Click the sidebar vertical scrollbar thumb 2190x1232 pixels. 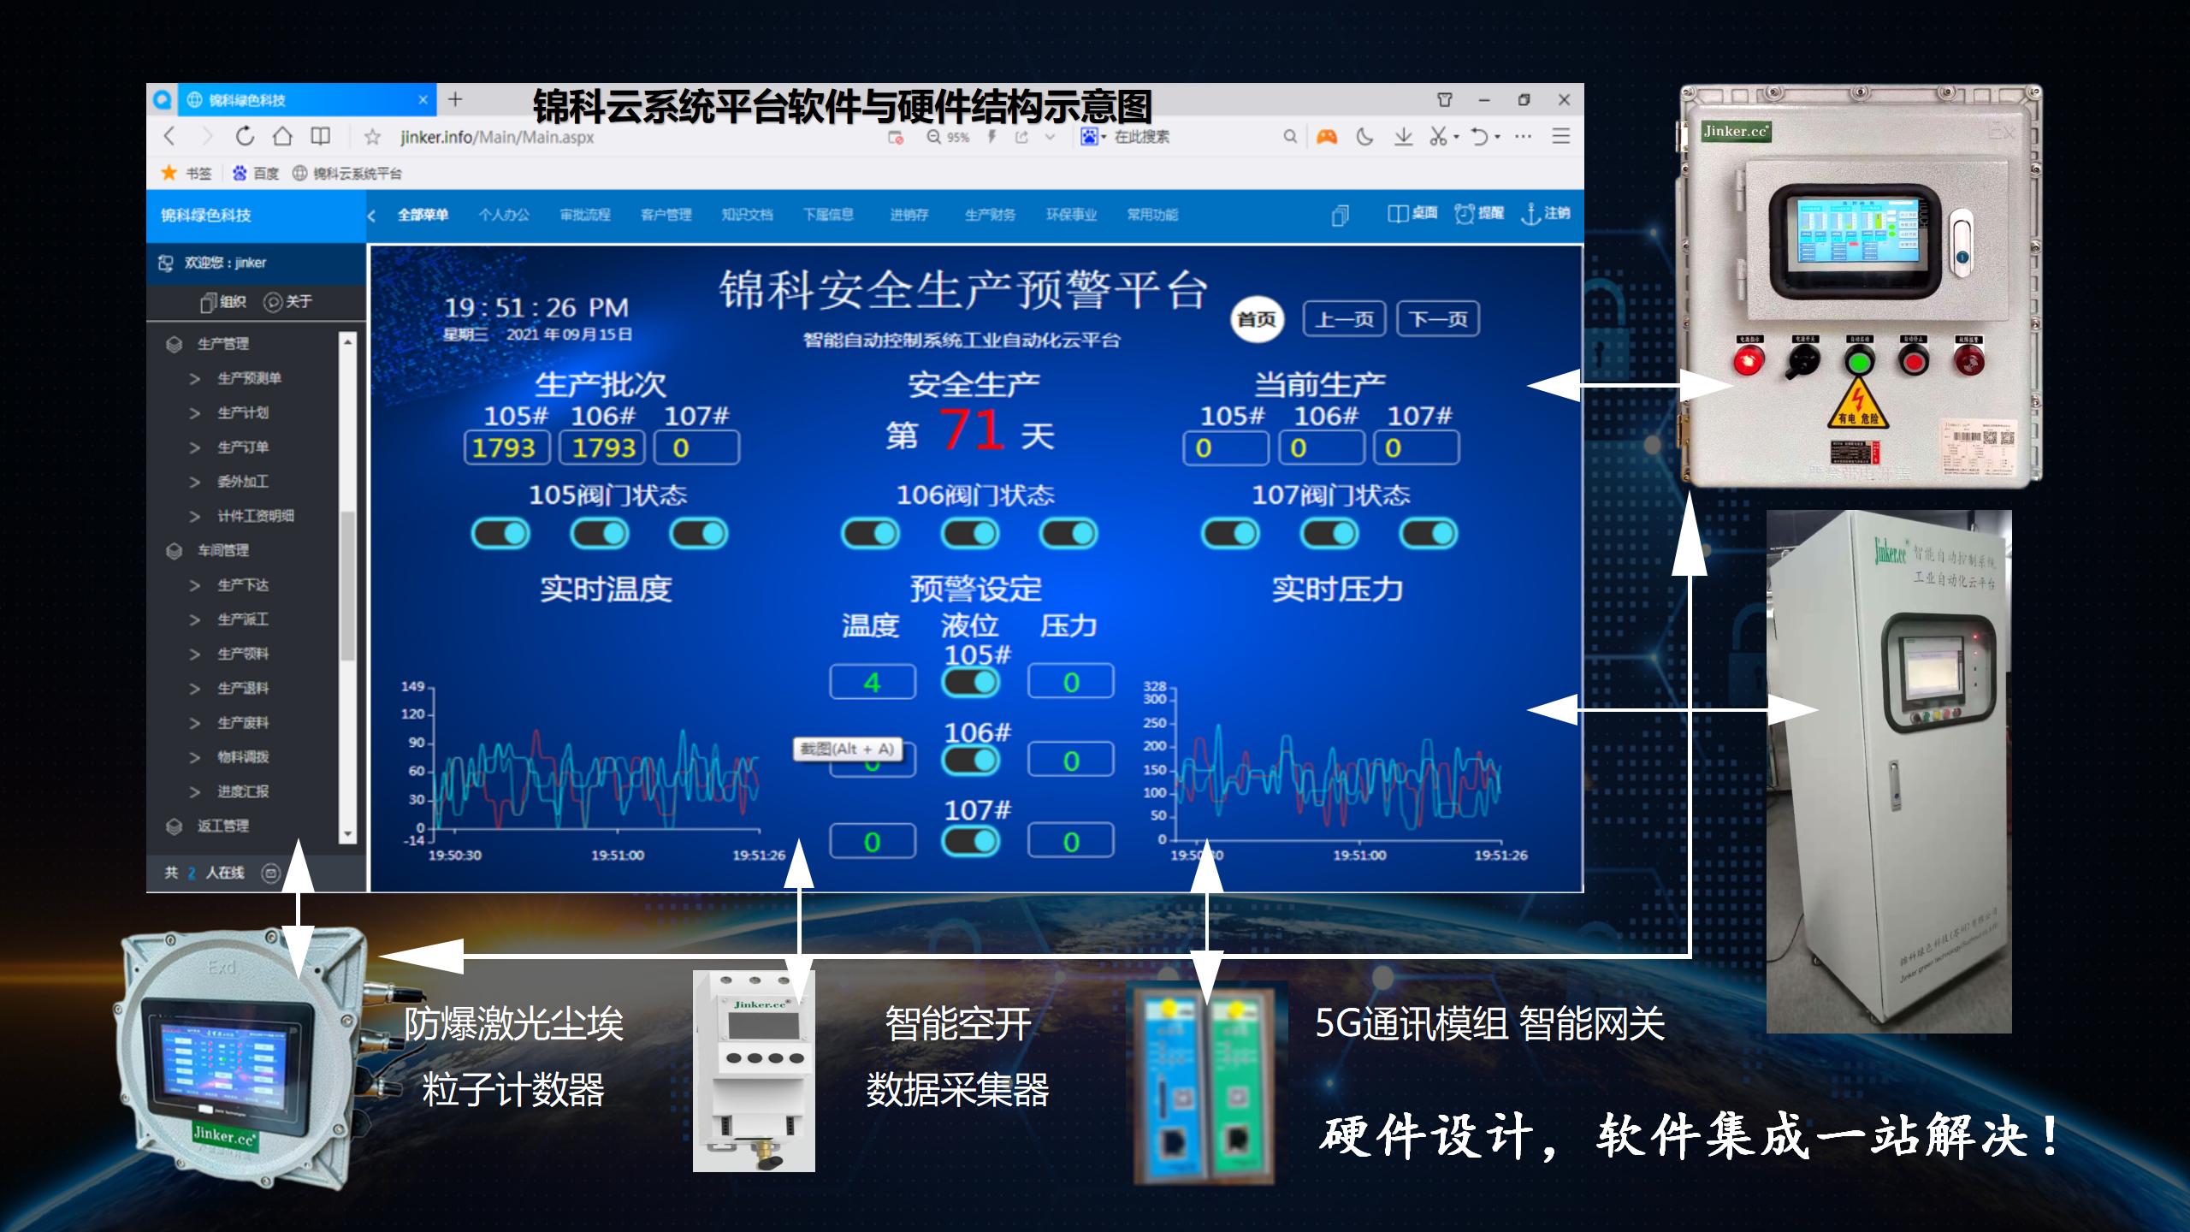point(347,586)
